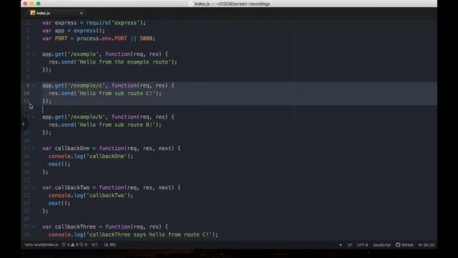Show the tree view using the left edge chevron
458x258 pixels.
23,124
